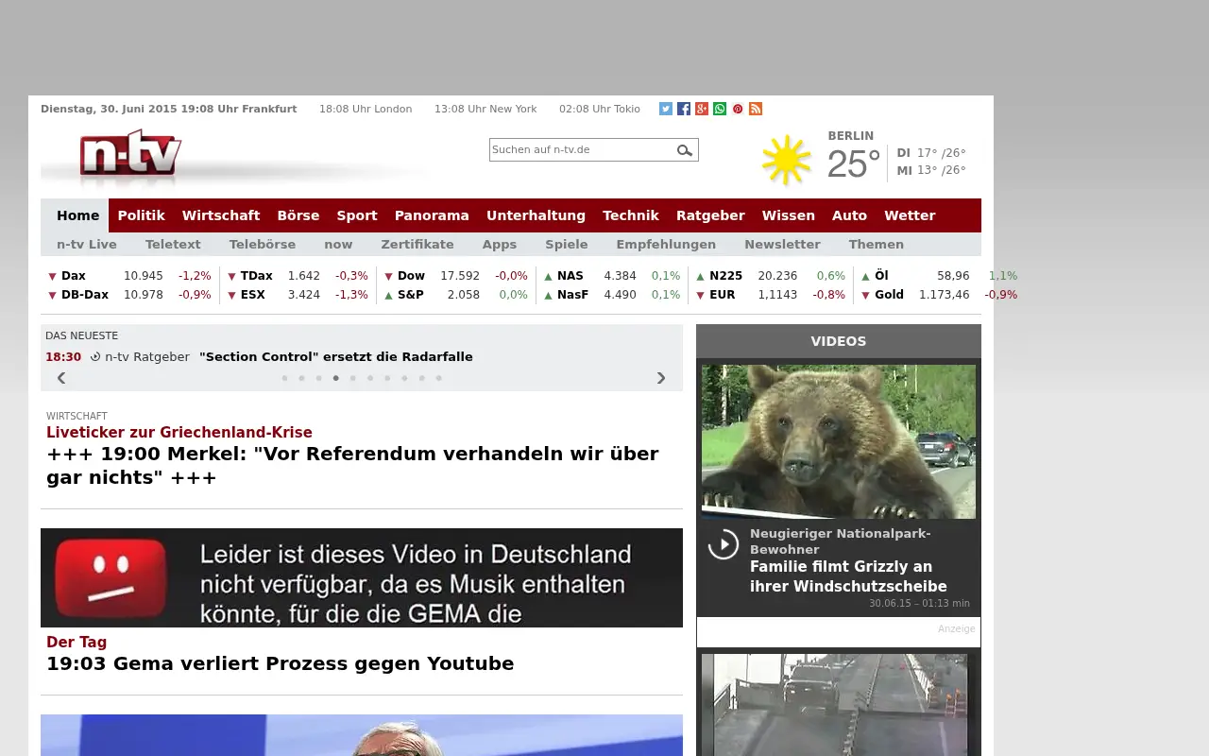This screenshot has height=756, width=1209.
Task: Select the first dot of the Das Neueste ticker
Action: pyautogui.click(x=284, y=378)
